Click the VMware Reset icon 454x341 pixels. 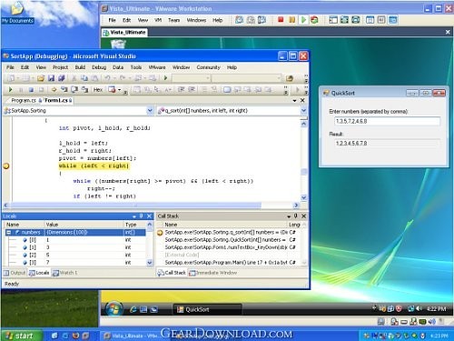click(x=314, y=20)
